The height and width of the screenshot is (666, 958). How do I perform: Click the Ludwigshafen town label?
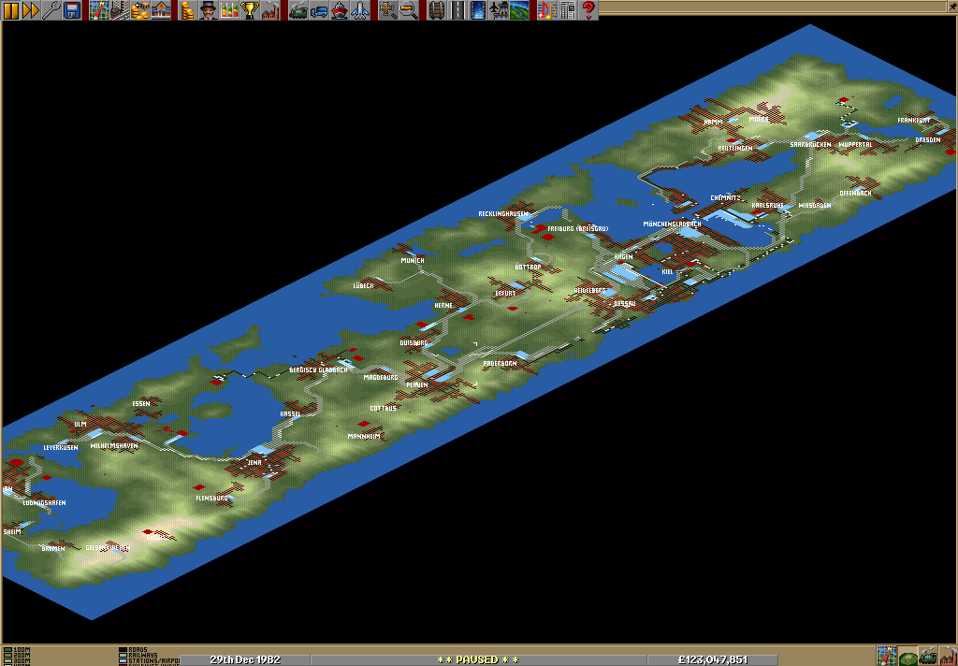[44, 503]
